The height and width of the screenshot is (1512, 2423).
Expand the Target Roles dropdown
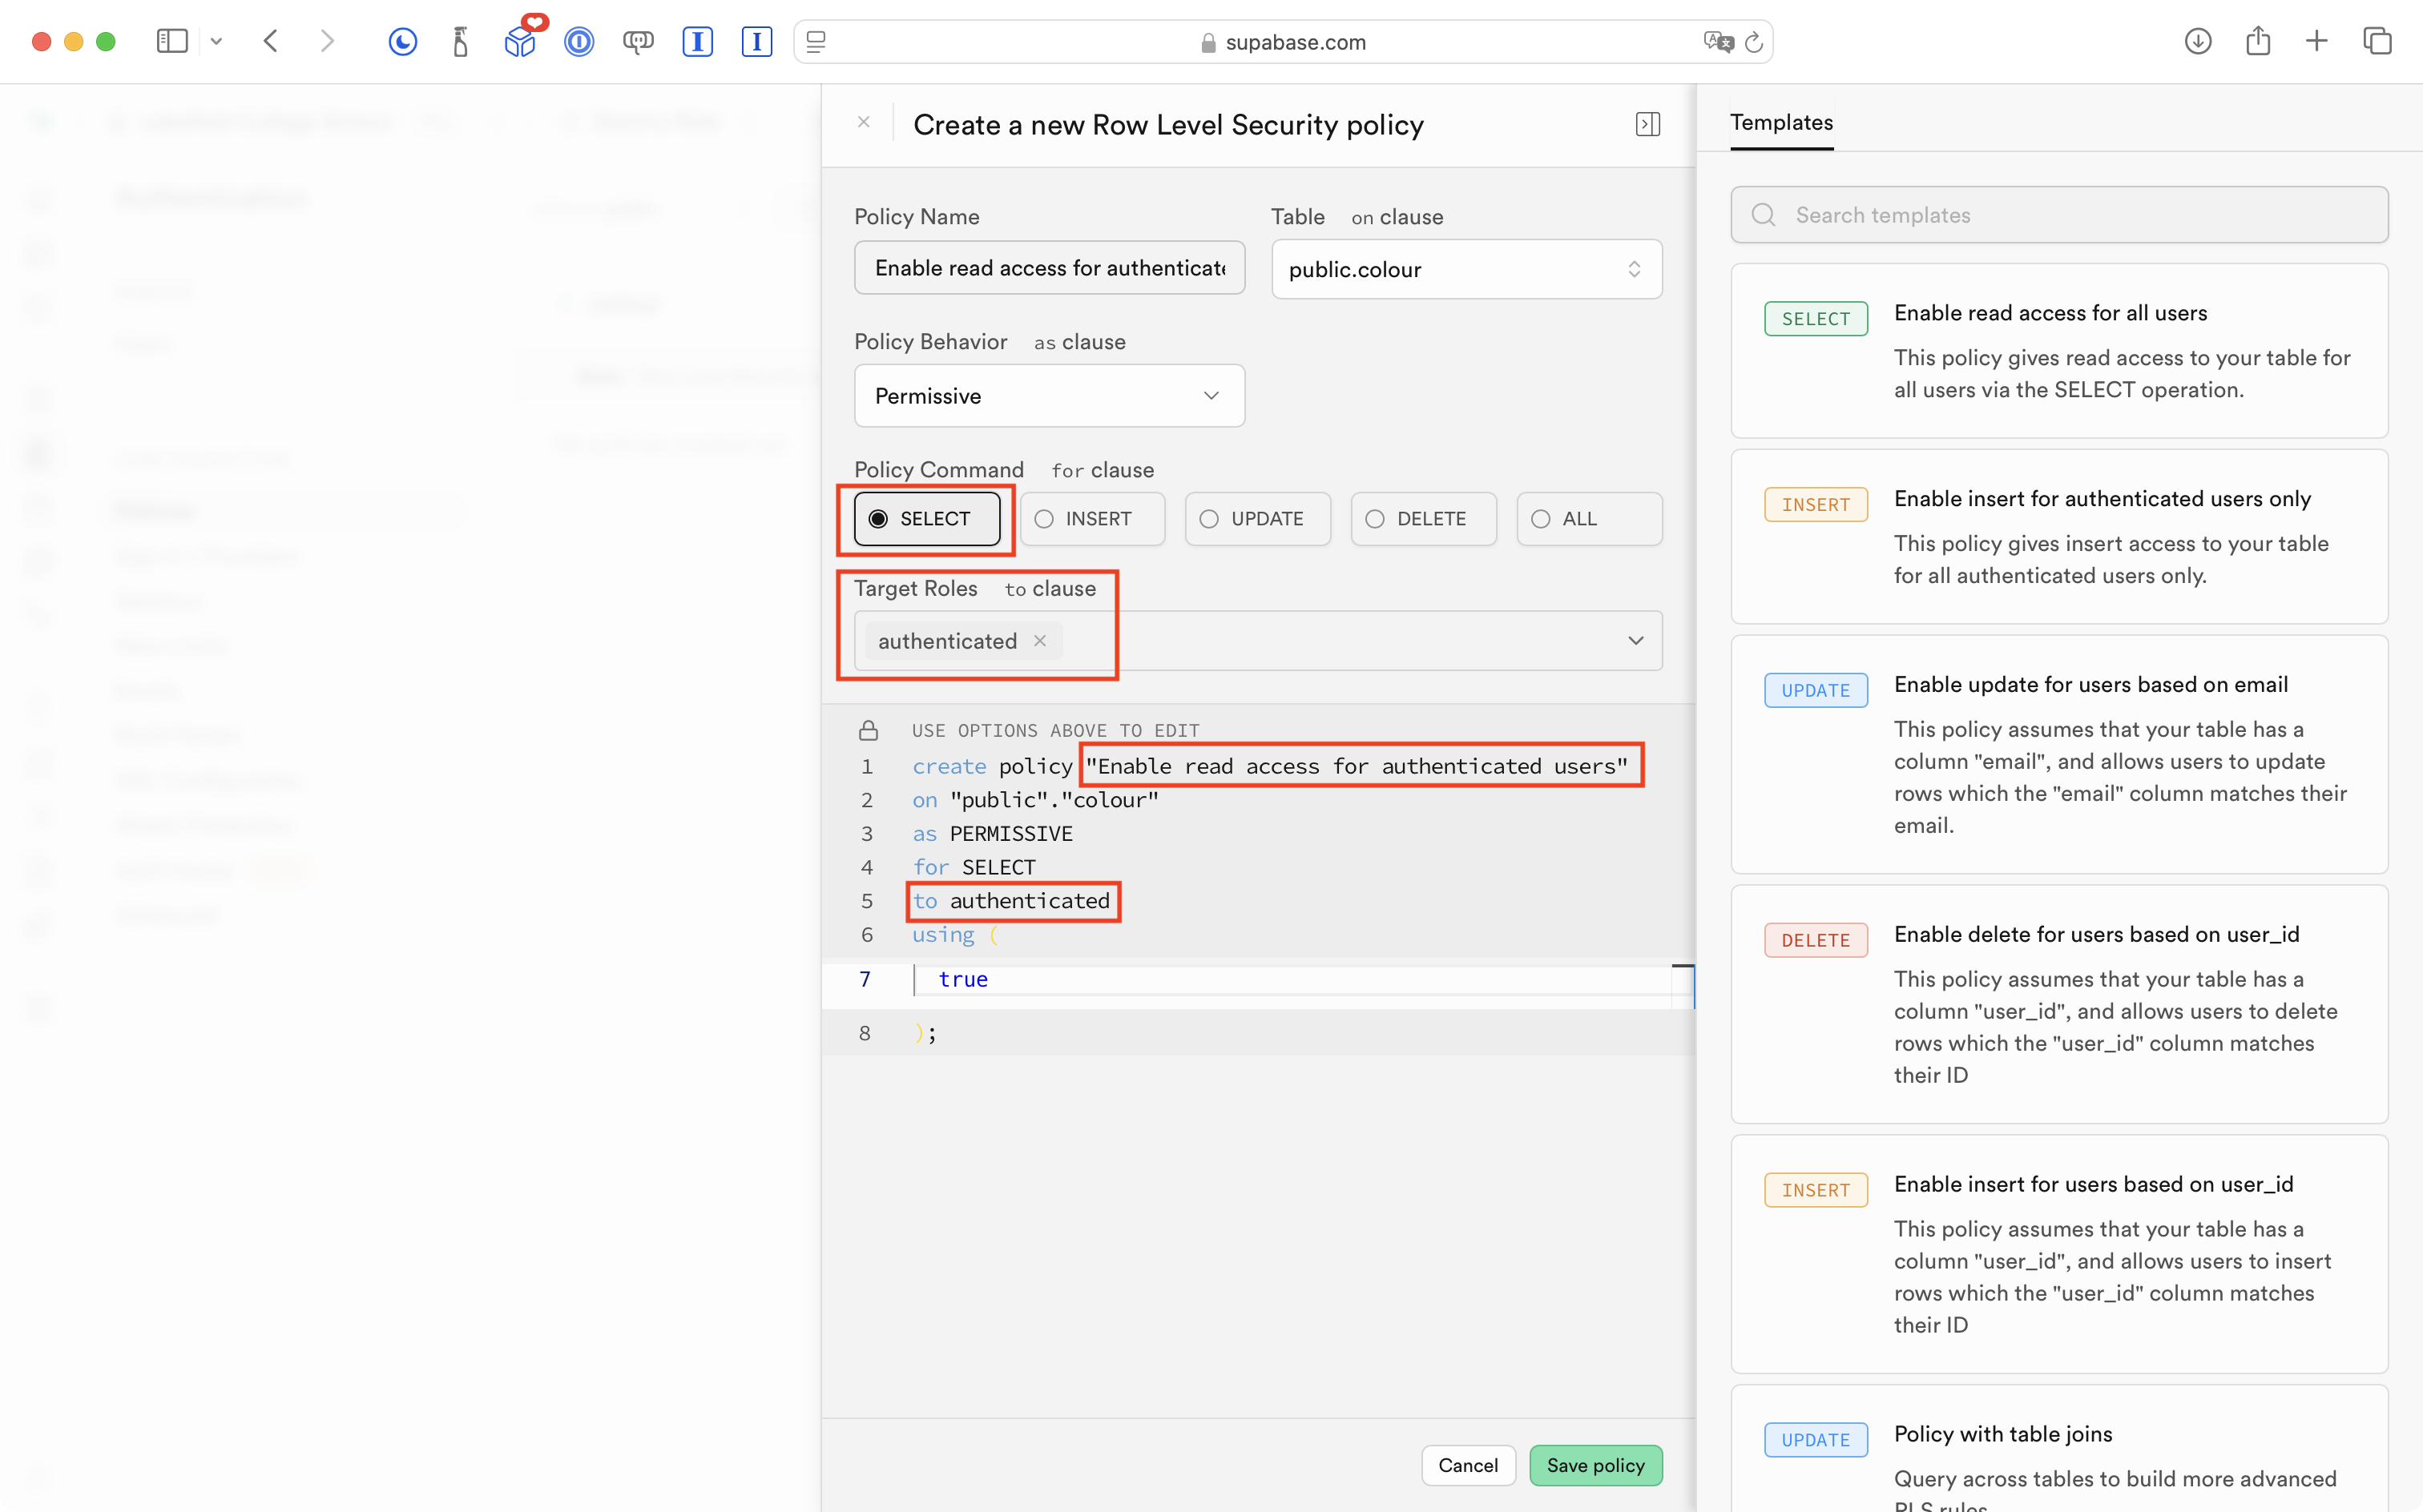pyautogui.click(x=1635, y=641)
